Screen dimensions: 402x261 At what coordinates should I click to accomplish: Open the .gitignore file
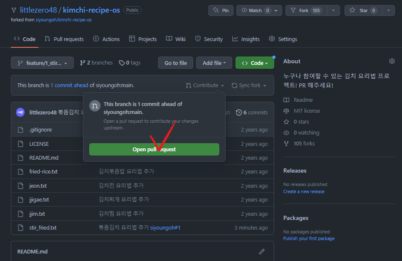point(41,130)
